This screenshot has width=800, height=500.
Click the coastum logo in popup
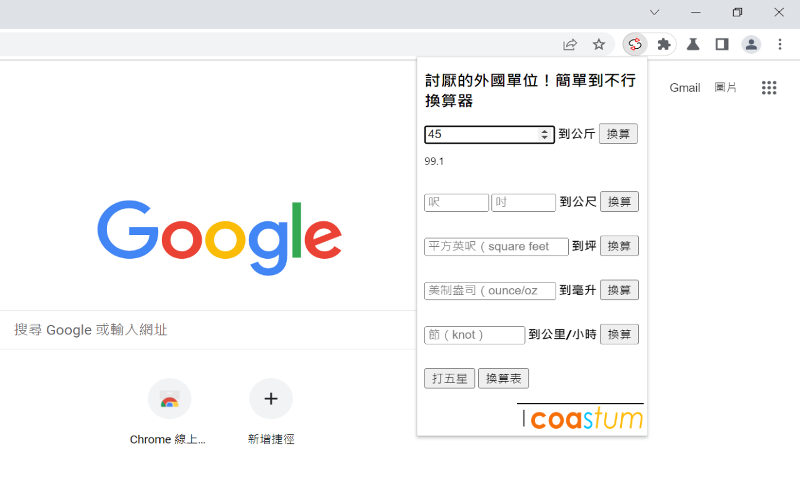click(580, 417)
